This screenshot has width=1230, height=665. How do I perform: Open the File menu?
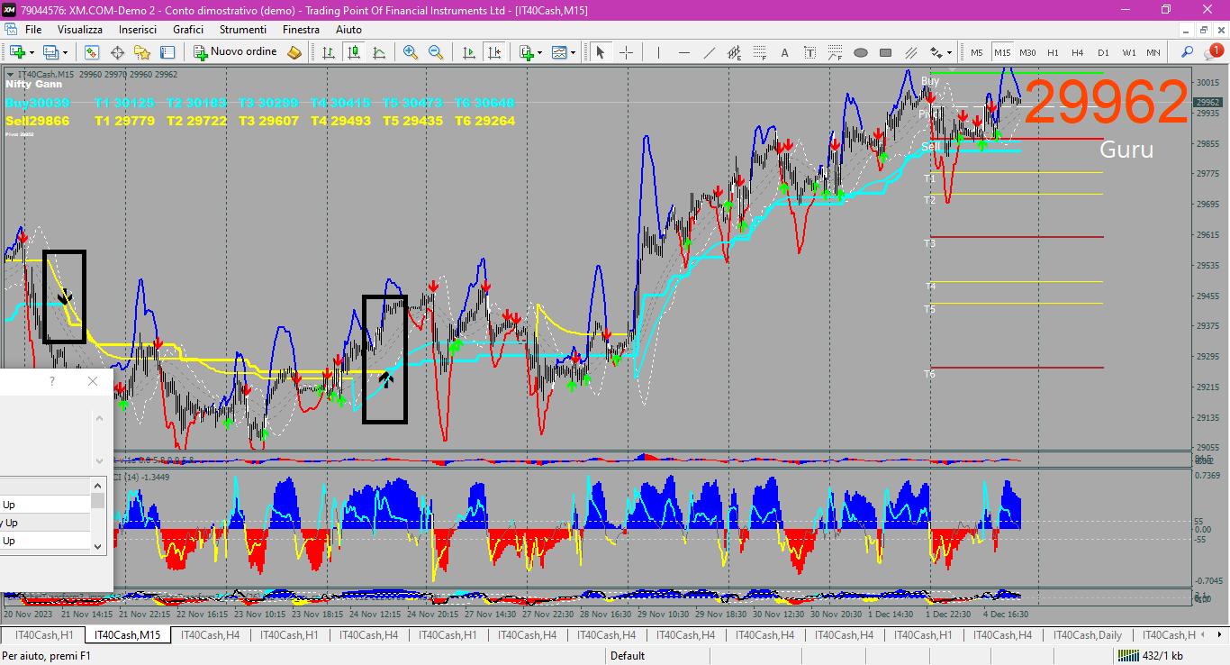click(33, 30)
